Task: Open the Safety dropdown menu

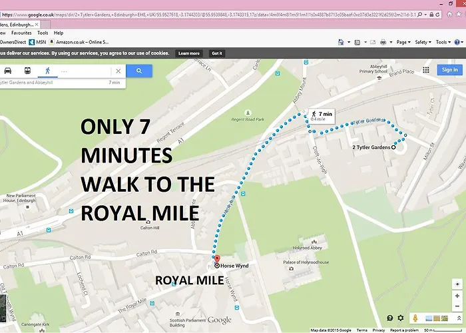Action: pos(423,42)
